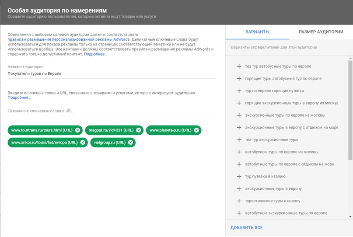353x237 pixels.
Task: Delete the vielgroup.ru URL chip
Action: pyautogui.click(x=131, y=143)
